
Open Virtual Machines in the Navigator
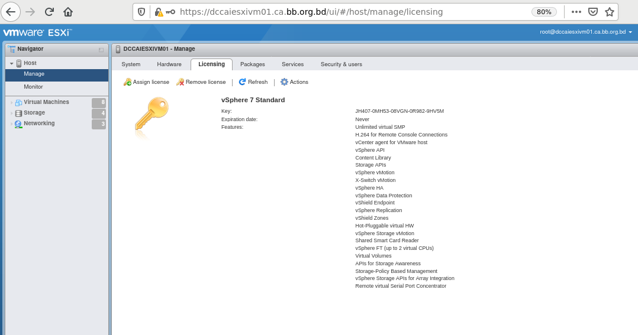click(46, 102)
